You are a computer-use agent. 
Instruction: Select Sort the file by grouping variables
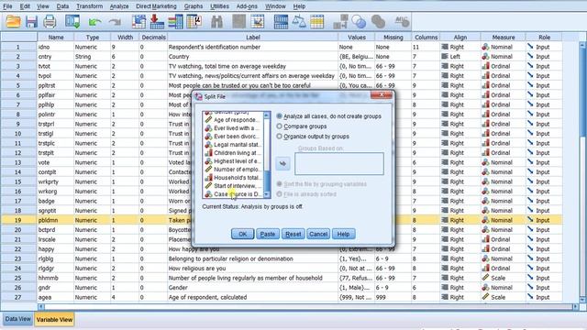click(x=321, y=184)
